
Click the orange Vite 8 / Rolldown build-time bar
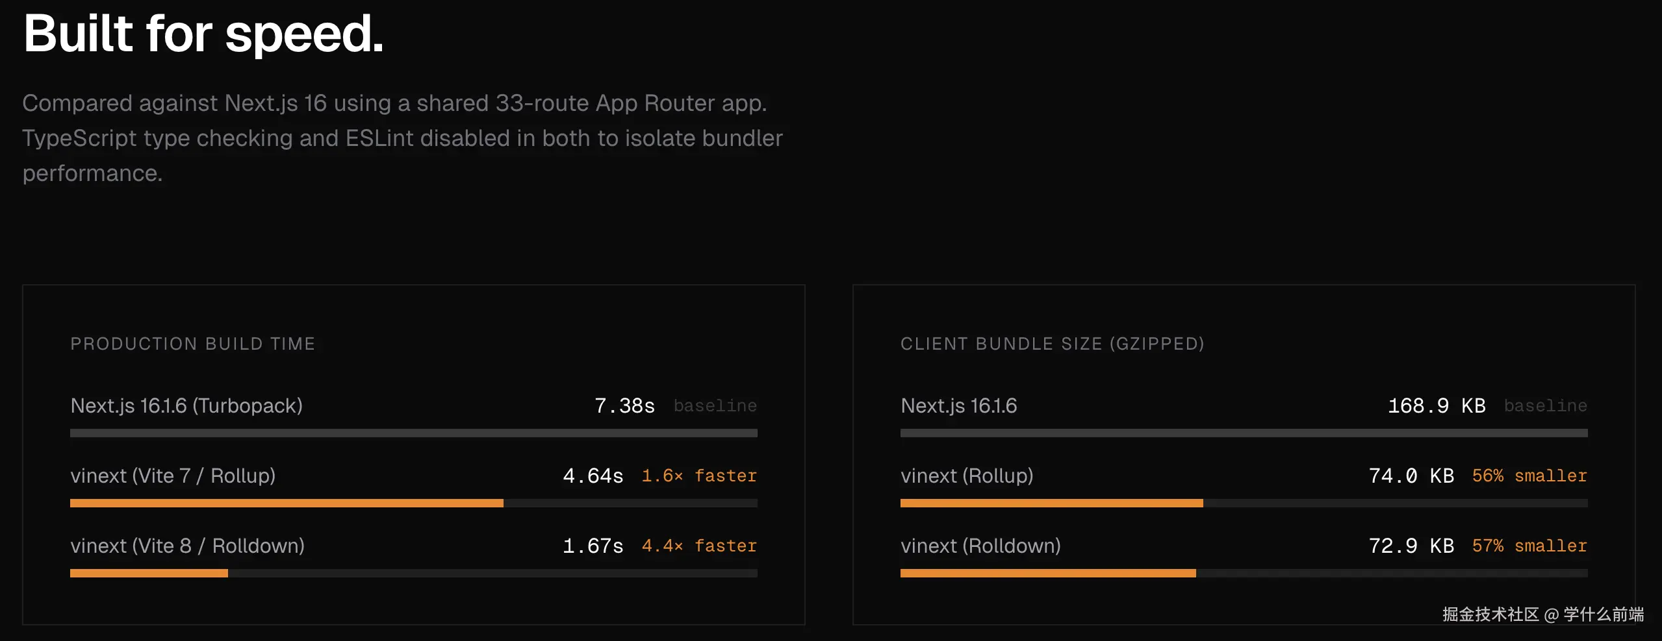click(149, 573)
